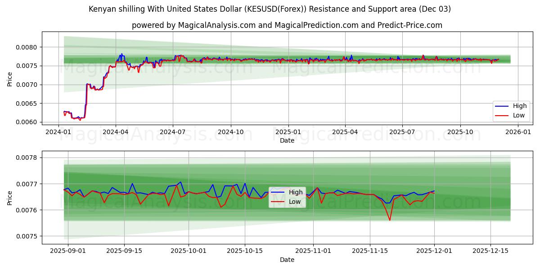540x270 pixels.
Task: Select the red Low line icon in top legend
Action: pos(502,115)
